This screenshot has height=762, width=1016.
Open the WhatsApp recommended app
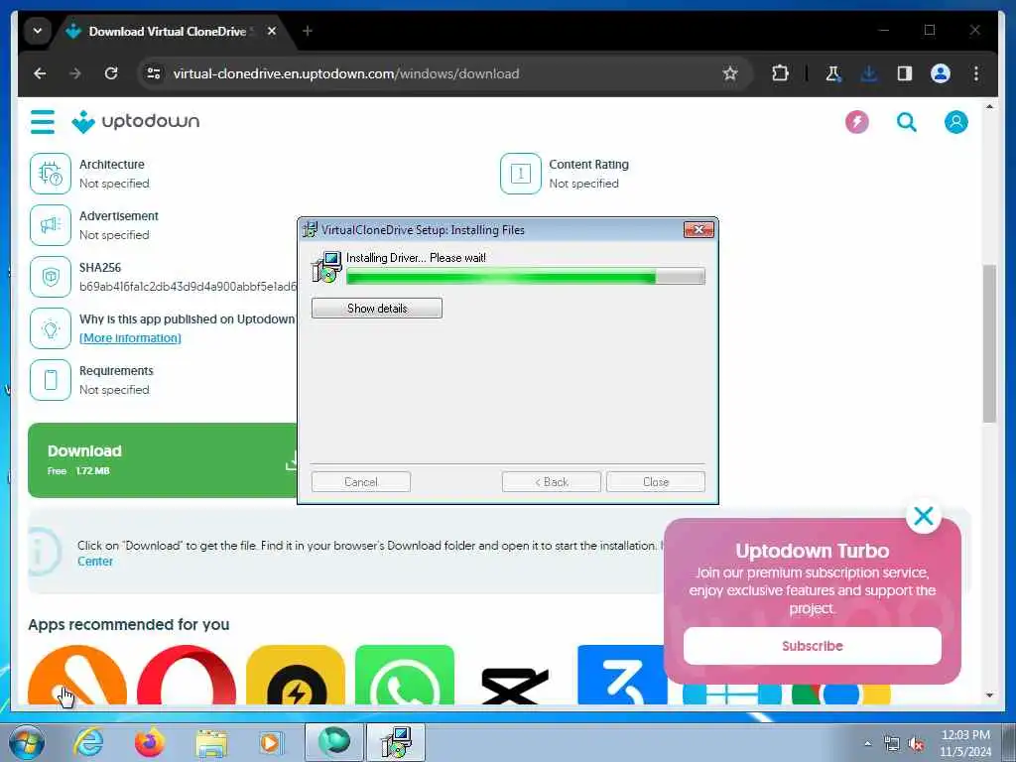click(405, 675)
